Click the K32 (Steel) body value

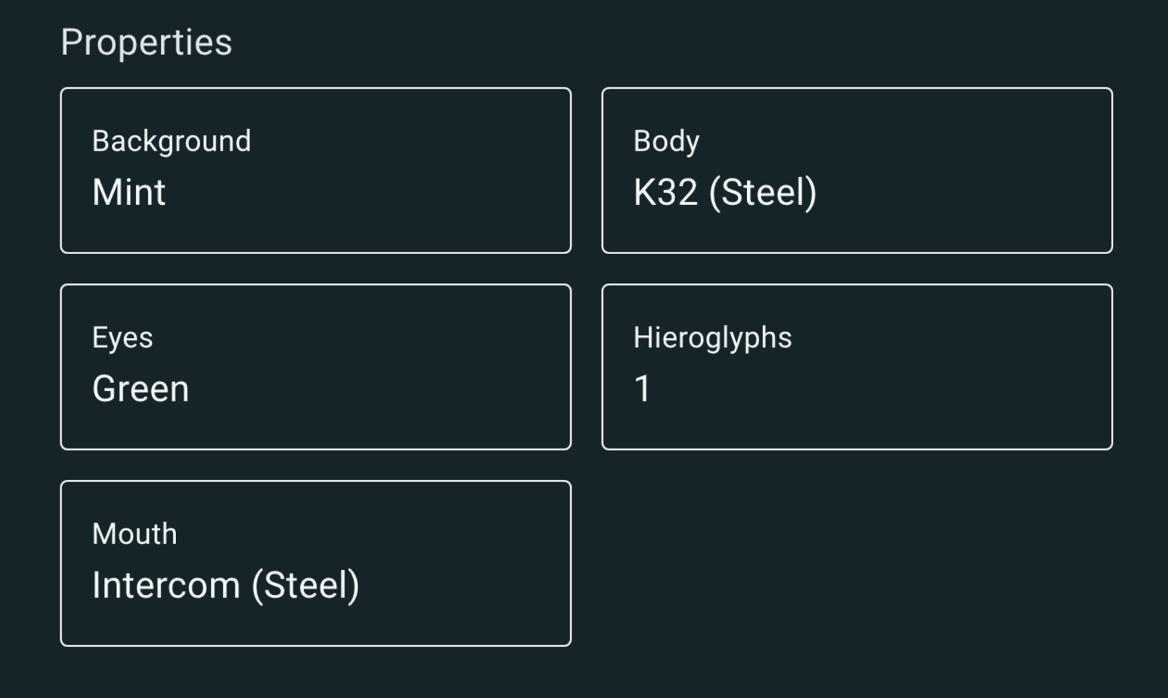click(725, 192)
